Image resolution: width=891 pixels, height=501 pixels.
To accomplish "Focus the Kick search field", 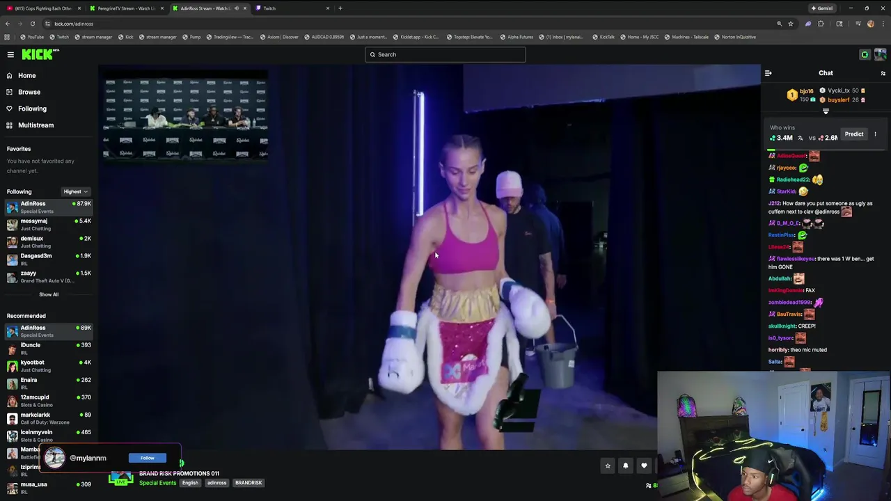I will pos(445,54).
